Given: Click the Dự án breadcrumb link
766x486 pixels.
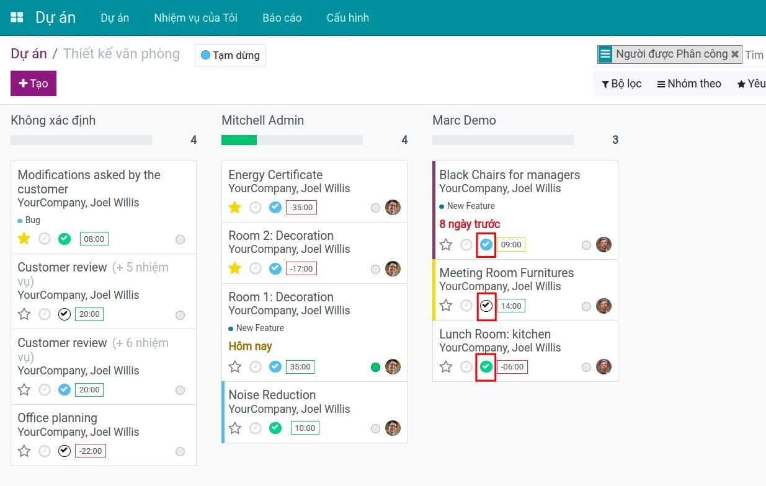Looking at the screenshot, I should (29, 54).
